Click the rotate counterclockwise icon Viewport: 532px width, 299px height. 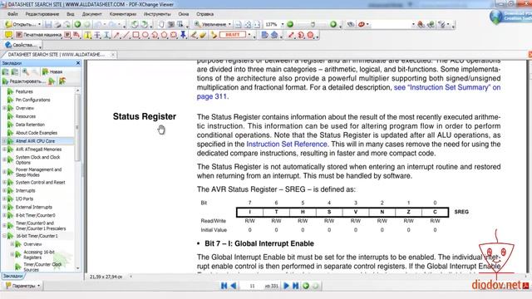(135, 24)
